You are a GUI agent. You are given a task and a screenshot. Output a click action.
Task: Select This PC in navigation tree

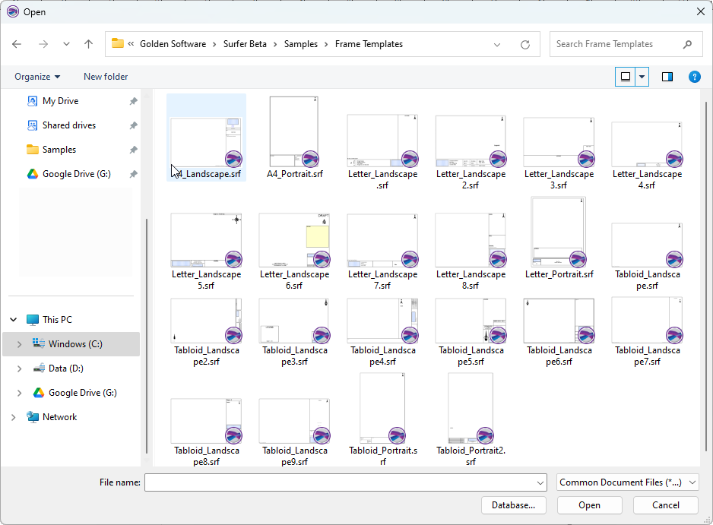pyautogui.click(x=57, y=320)
